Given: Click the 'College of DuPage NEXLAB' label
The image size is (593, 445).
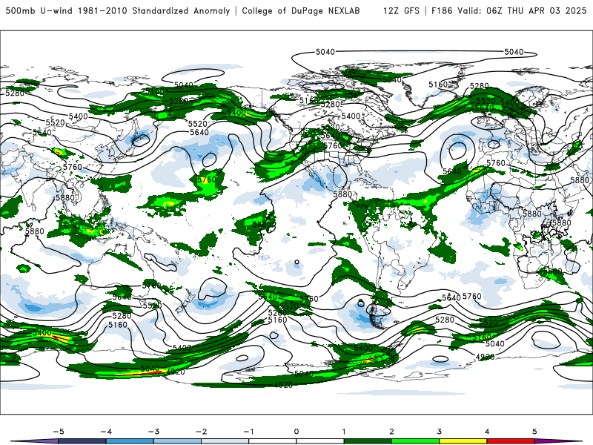Looking at the screenshot, I should pos(301,10).
